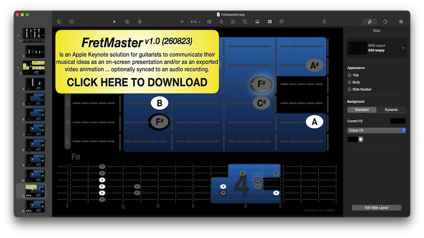
Task: Enable the Body checkbox
Action: 349,82
